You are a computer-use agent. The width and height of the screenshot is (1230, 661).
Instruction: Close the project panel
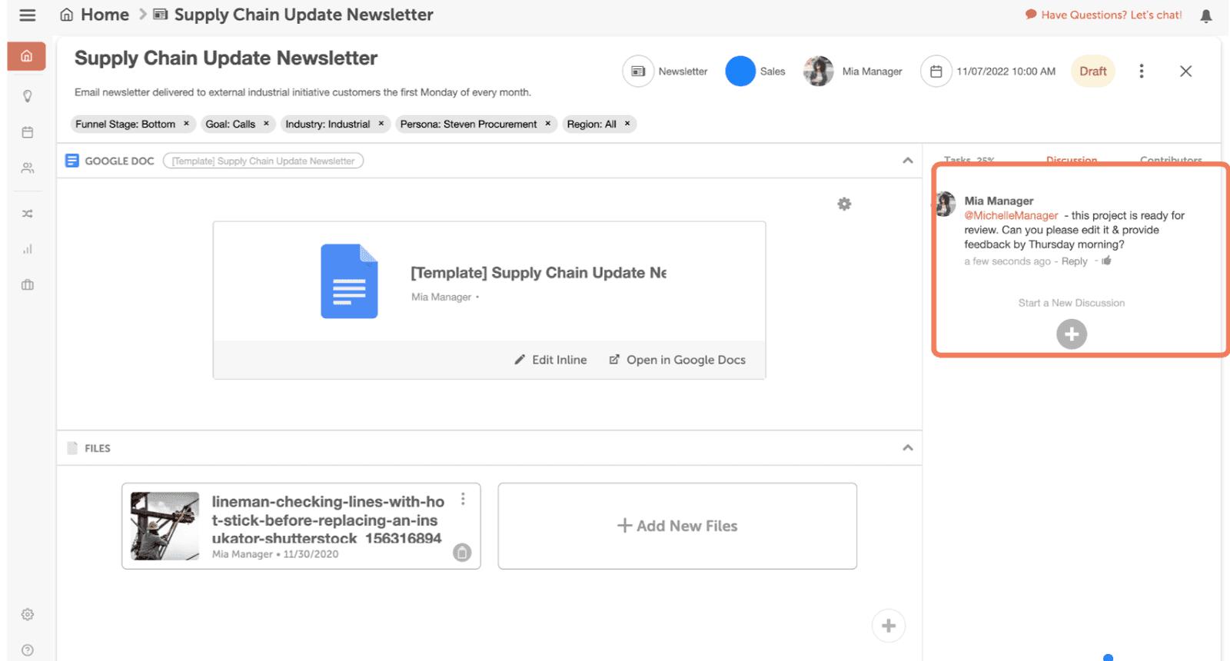(x=1185, y=71)
